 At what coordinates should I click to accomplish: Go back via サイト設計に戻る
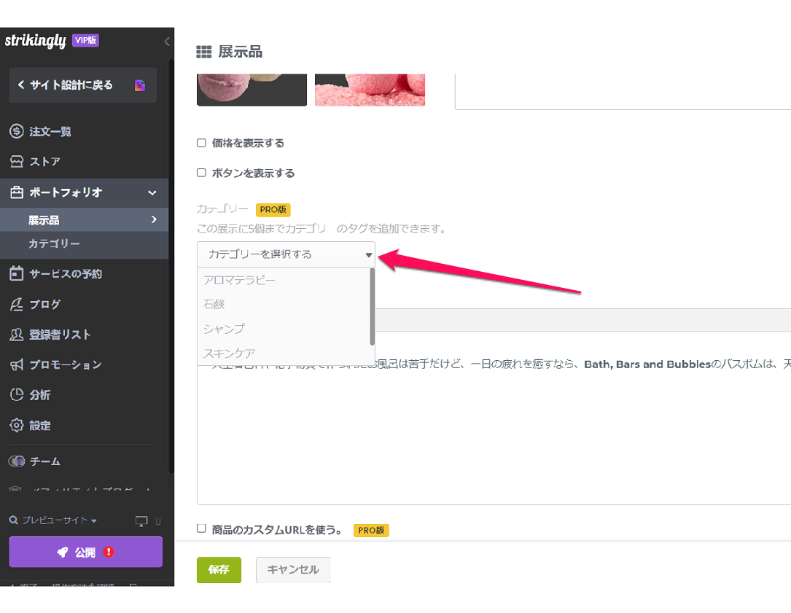[x=82, y=85]
